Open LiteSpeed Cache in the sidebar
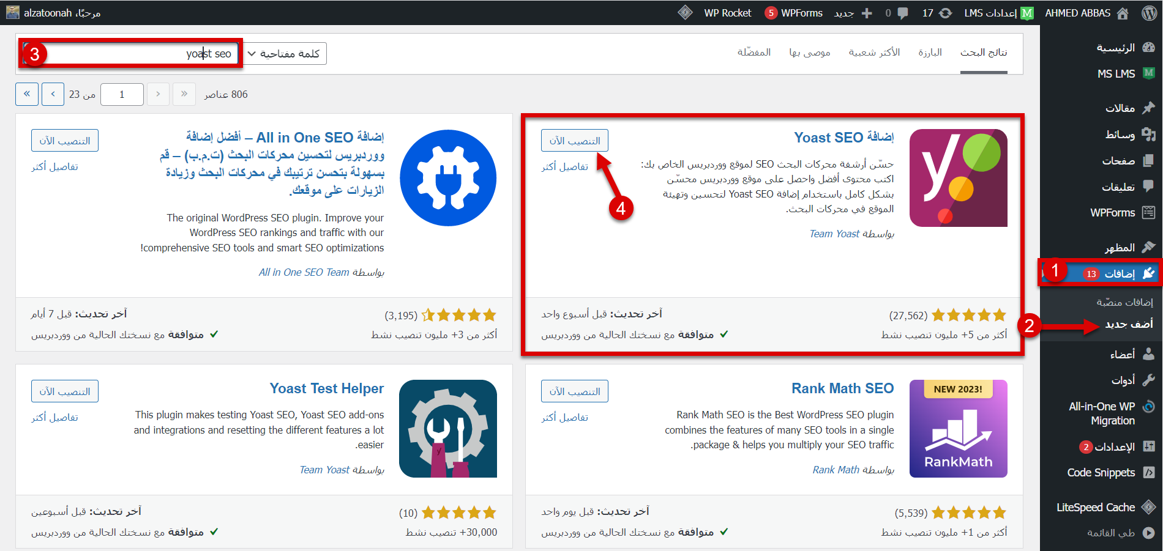The width and height of the screenshot is (1163, 551). click(1105, 507)
